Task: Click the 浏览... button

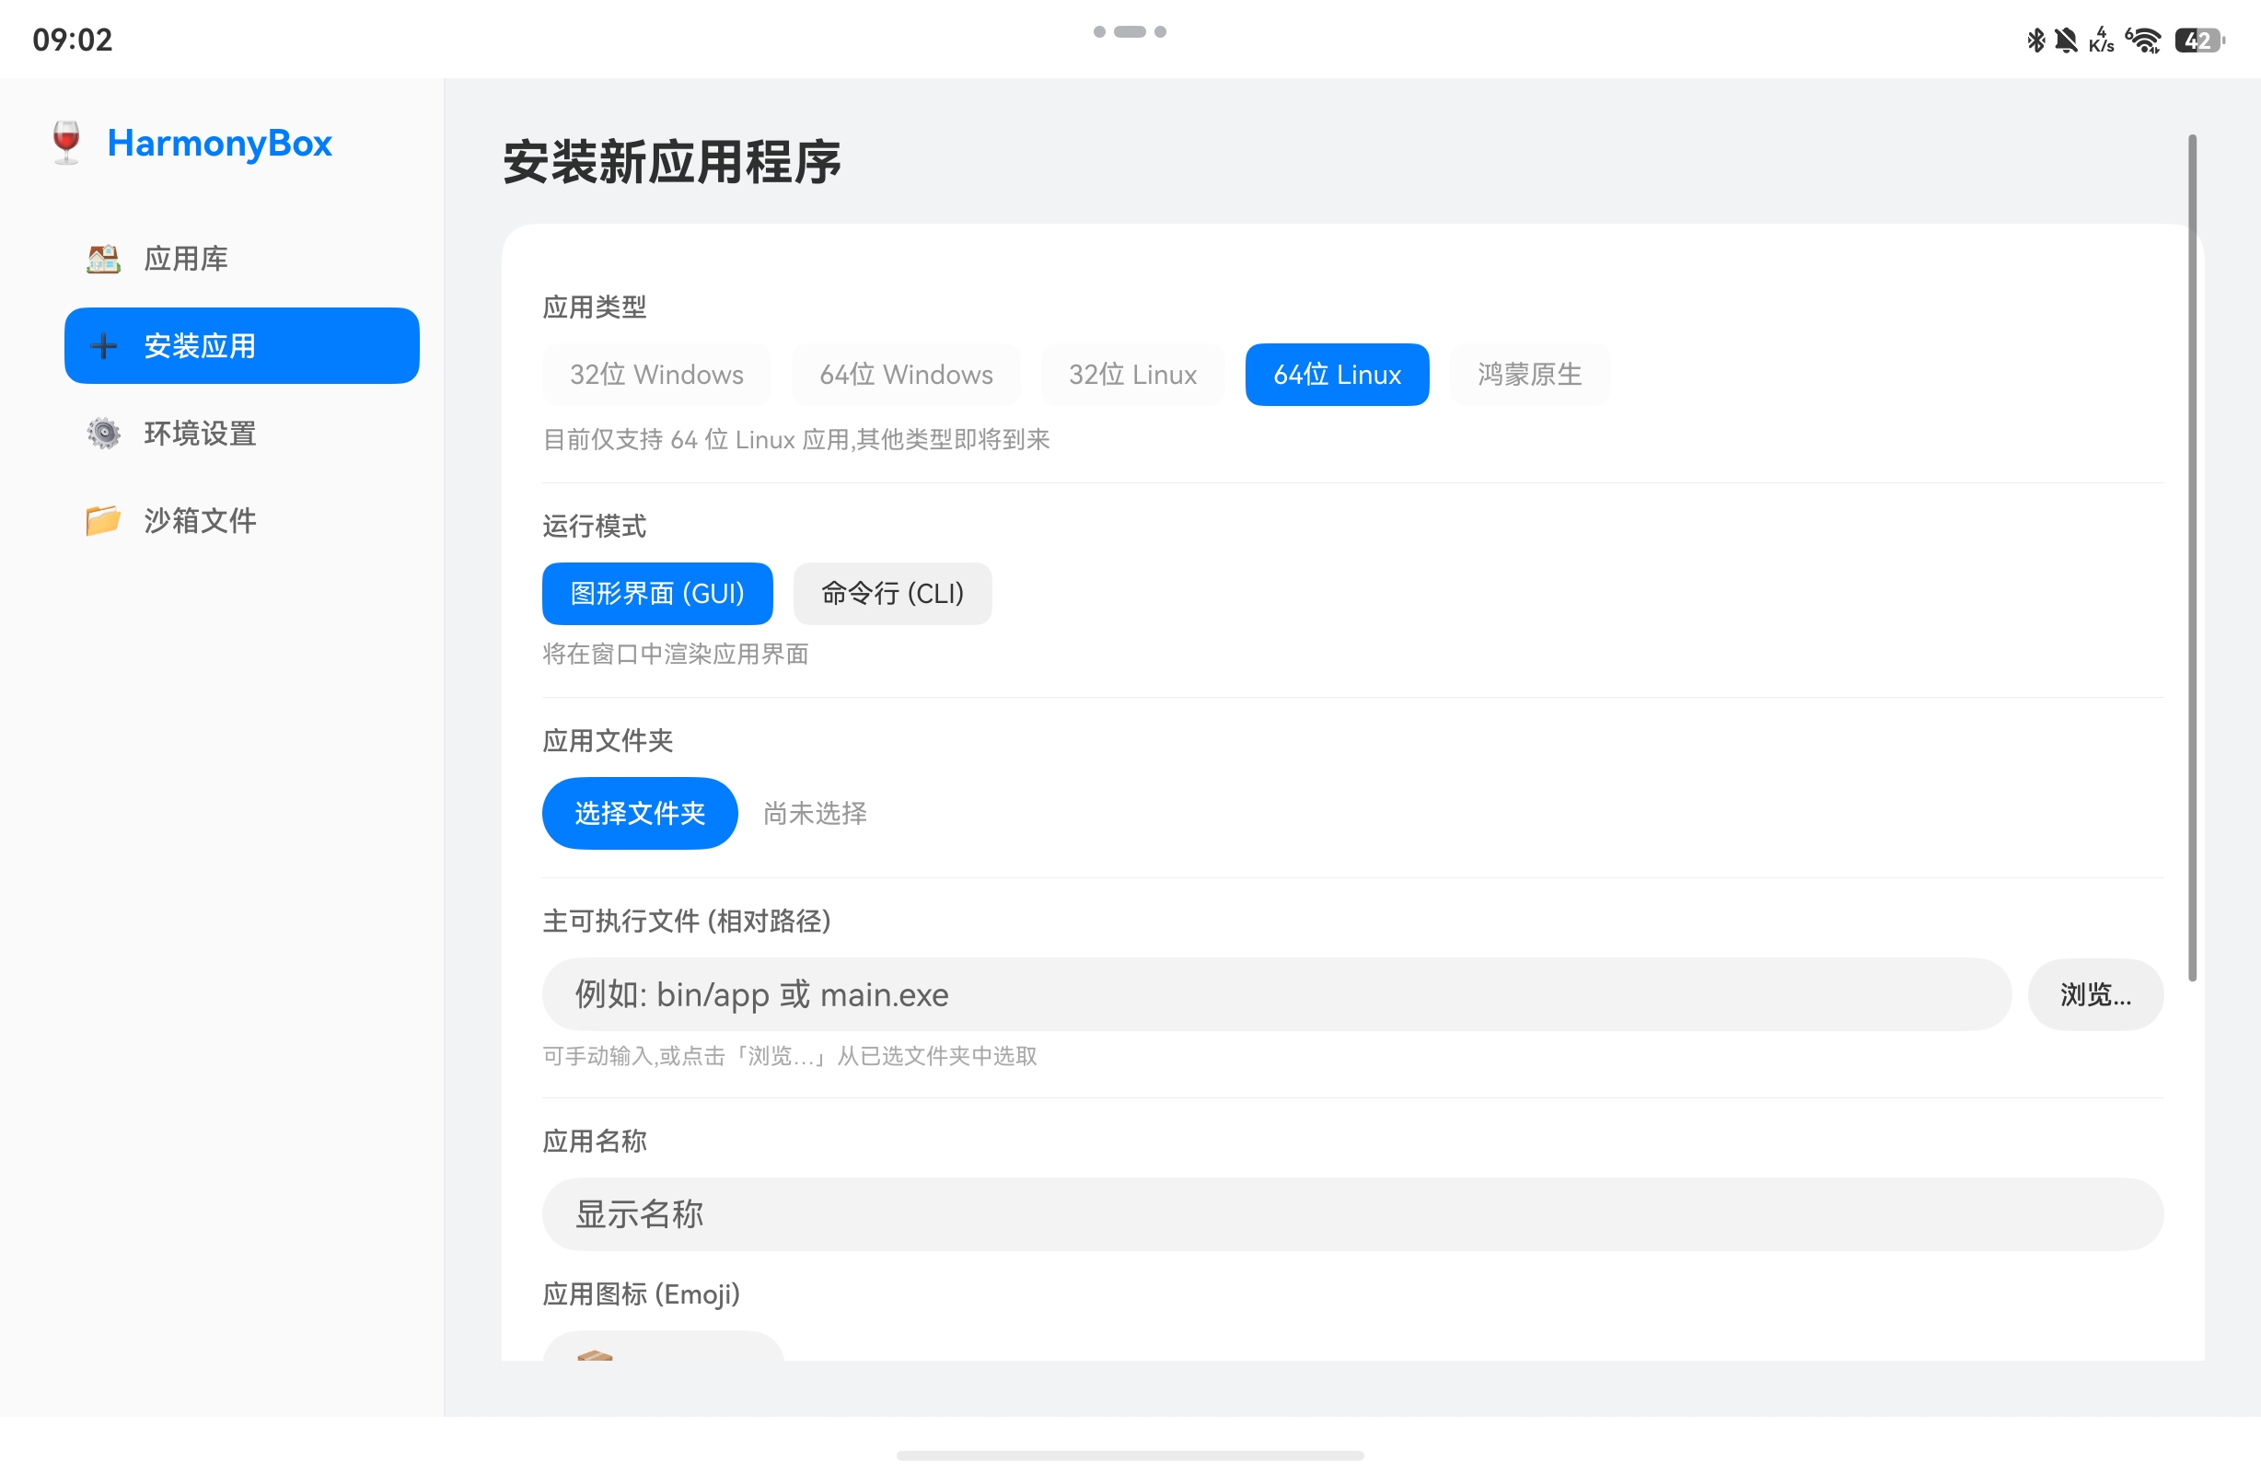Action: (2095, 995)
